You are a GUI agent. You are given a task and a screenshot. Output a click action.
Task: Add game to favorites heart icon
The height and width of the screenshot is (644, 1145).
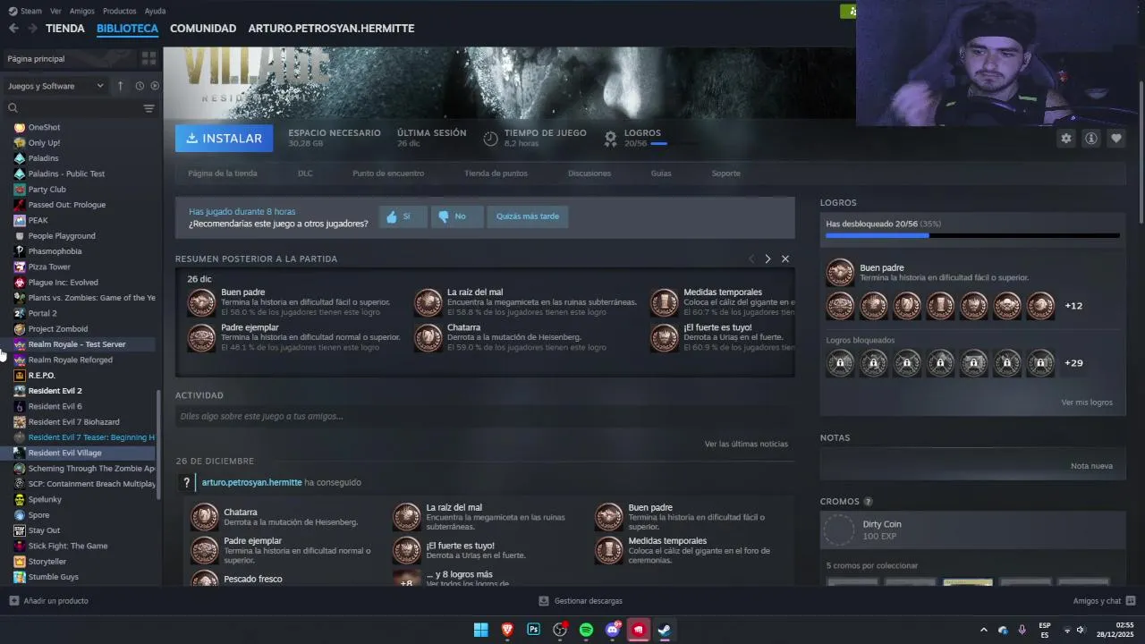point(1116,139)
